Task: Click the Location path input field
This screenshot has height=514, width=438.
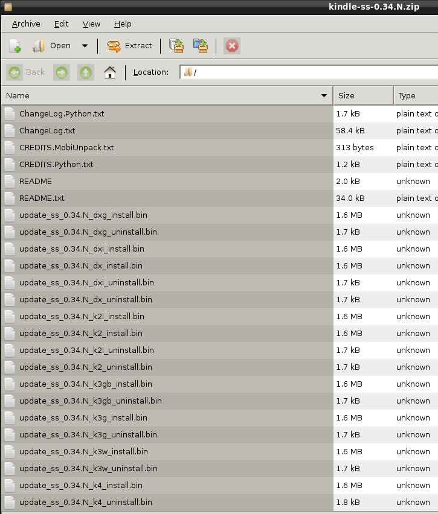Action: [309, 72]
